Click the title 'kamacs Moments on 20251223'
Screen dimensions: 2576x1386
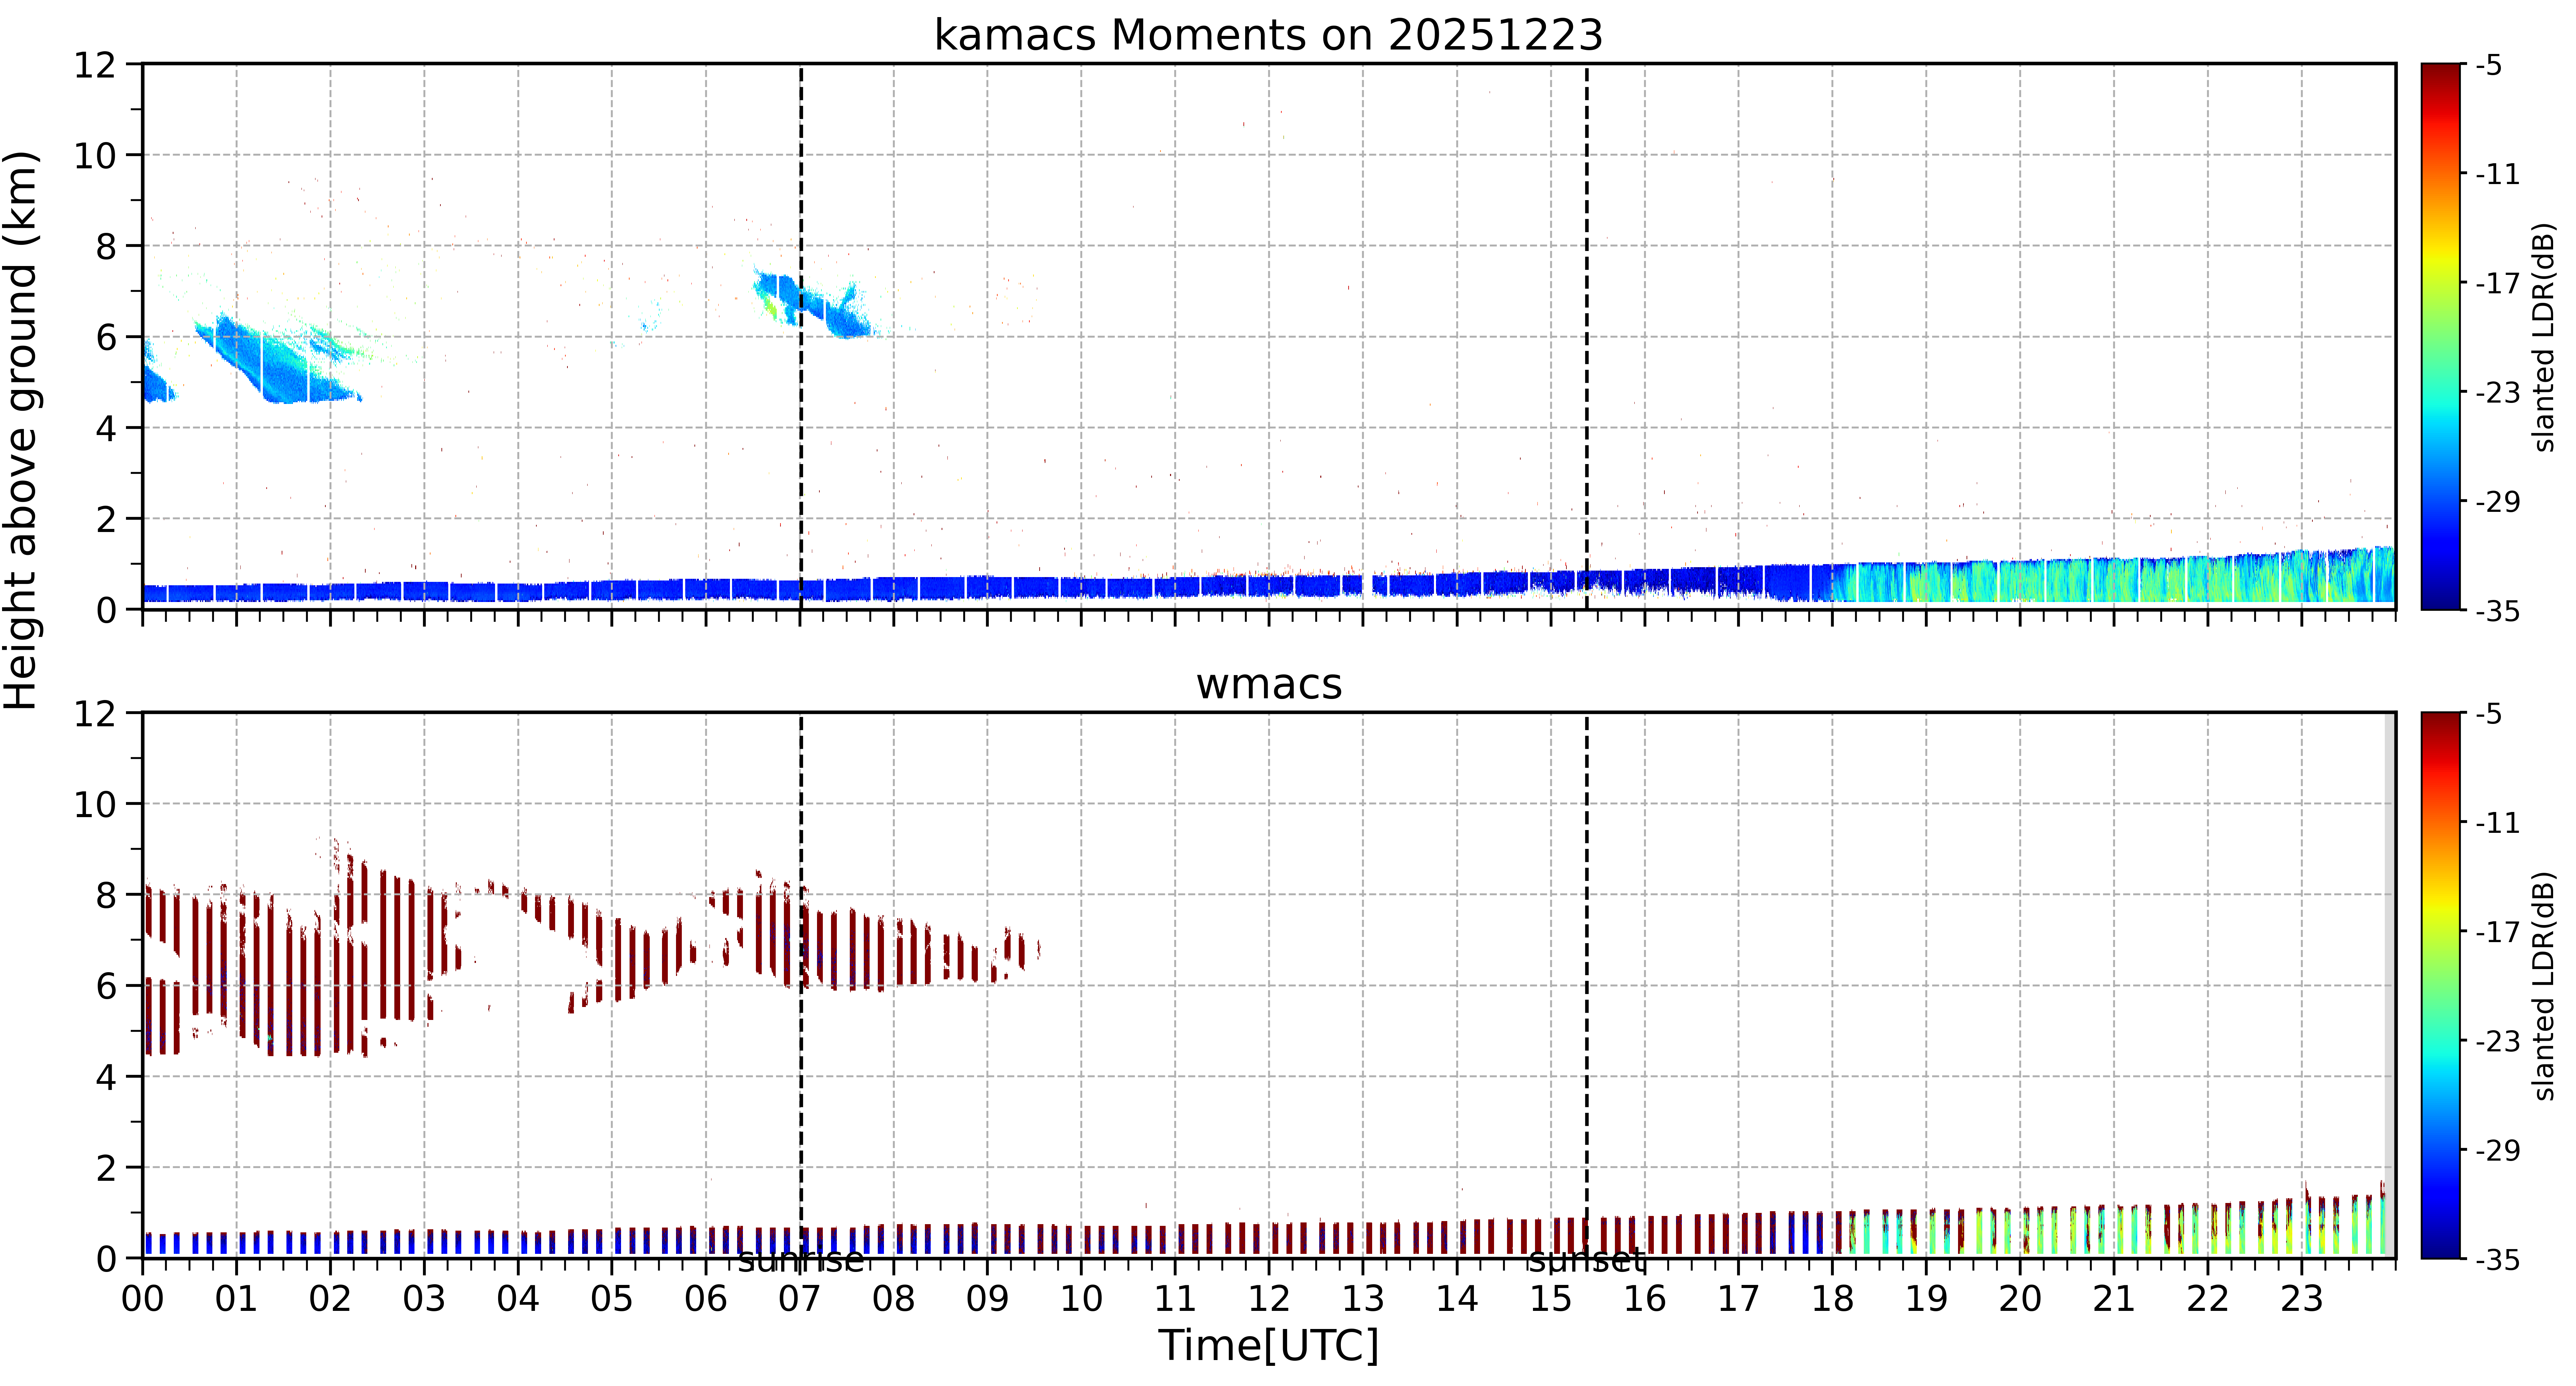[1268, 35]
